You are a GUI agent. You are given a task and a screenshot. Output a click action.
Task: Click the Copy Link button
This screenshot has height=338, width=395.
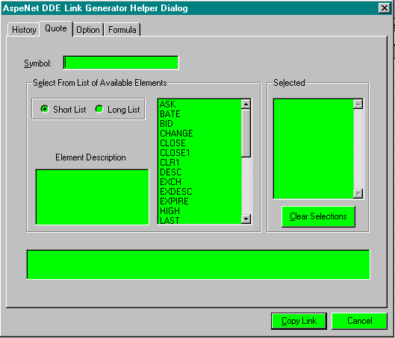pos(299,321)
